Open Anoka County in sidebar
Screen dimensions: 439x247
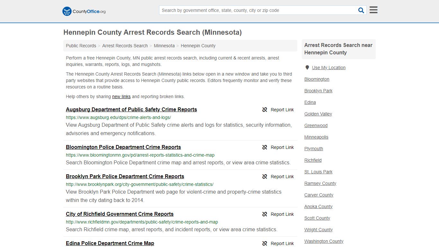coord(318,206)
